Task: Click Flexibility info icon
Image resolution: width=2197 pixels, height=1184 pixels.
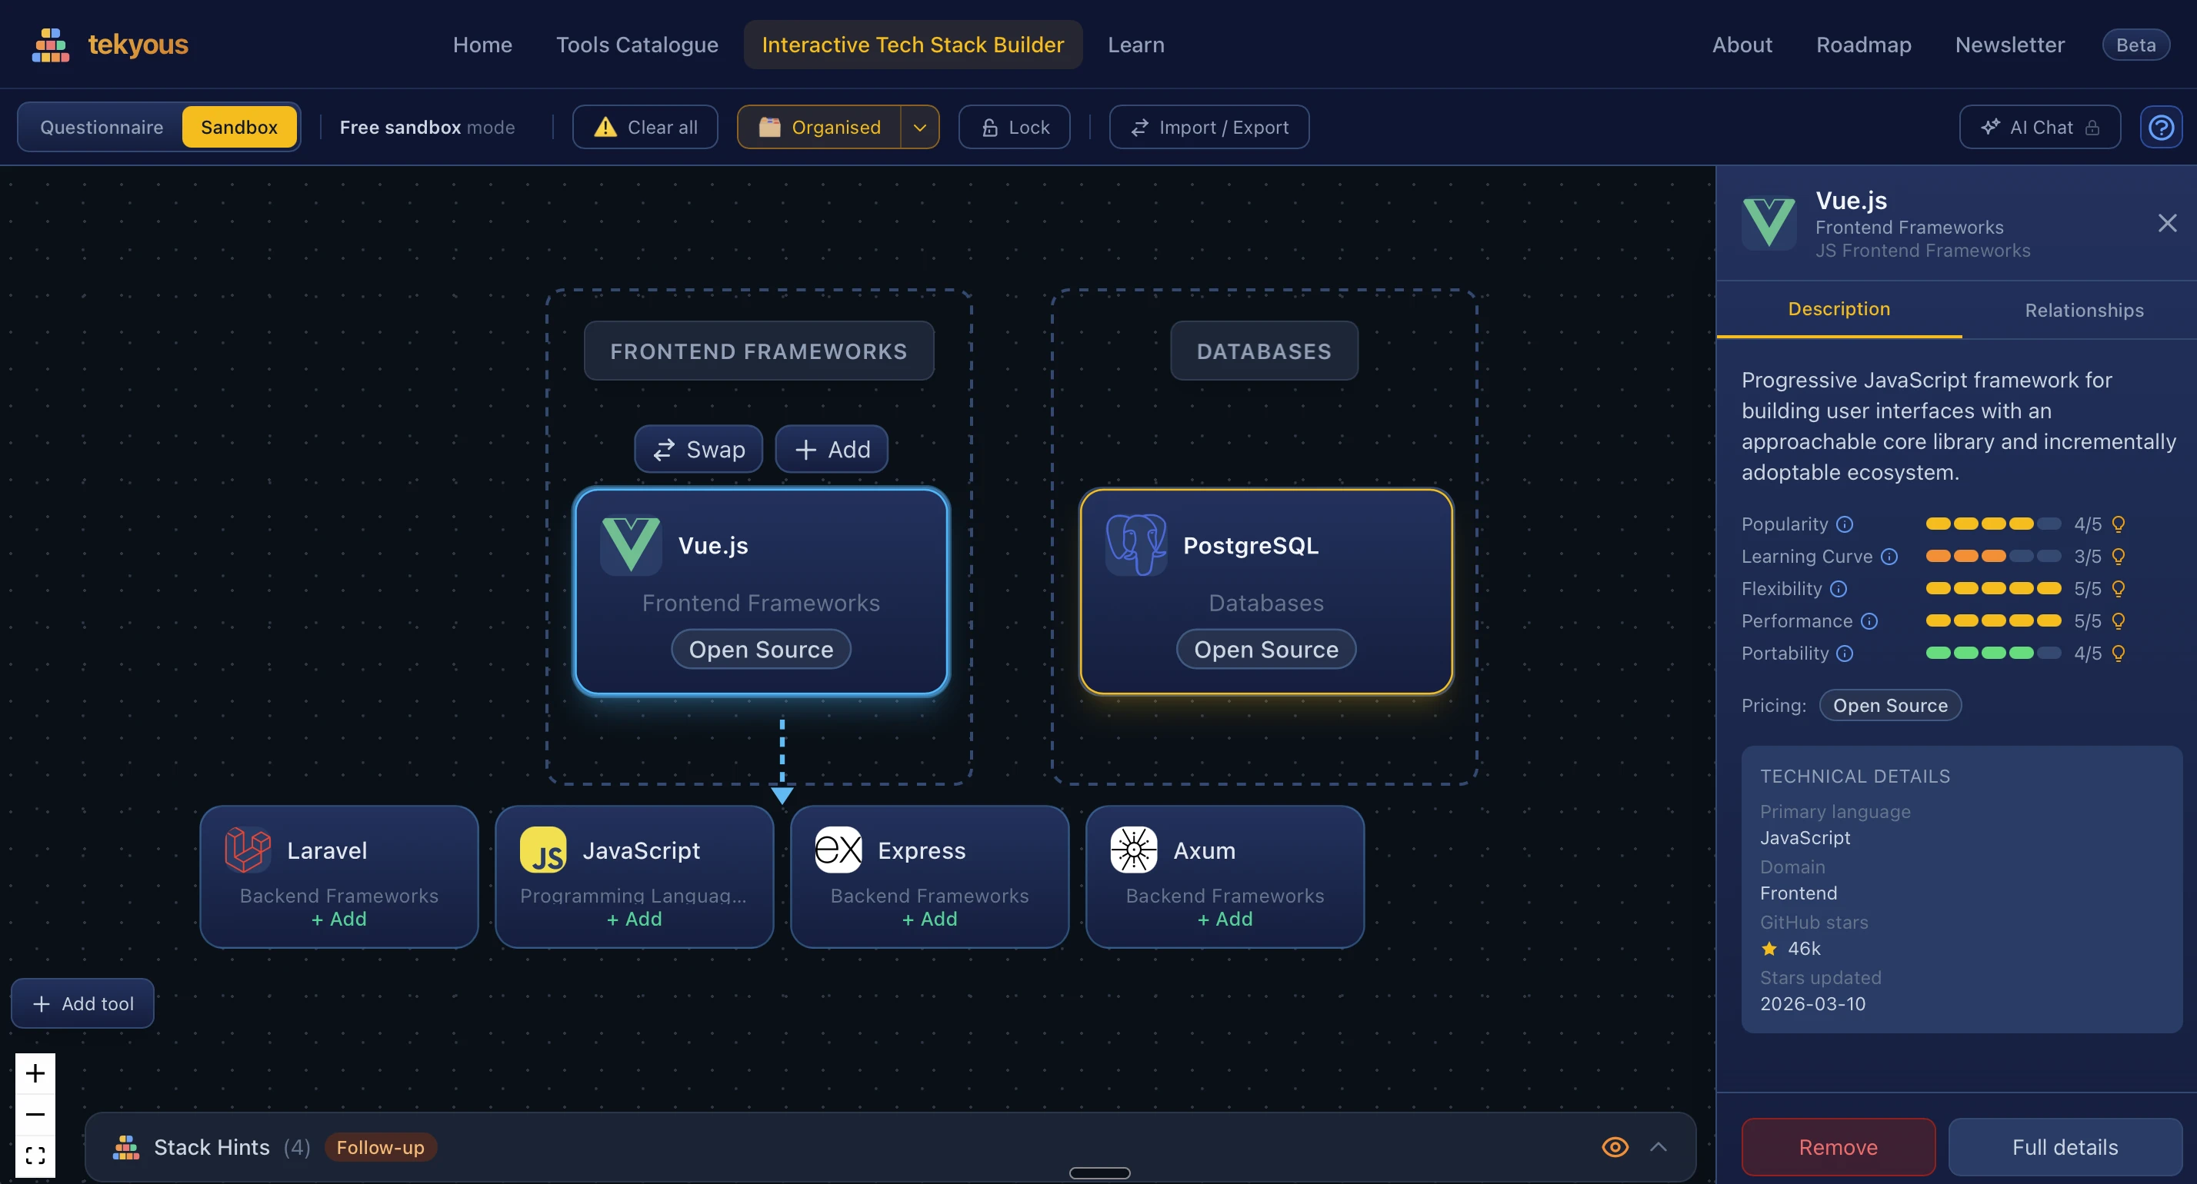Action: (1838, 589)
